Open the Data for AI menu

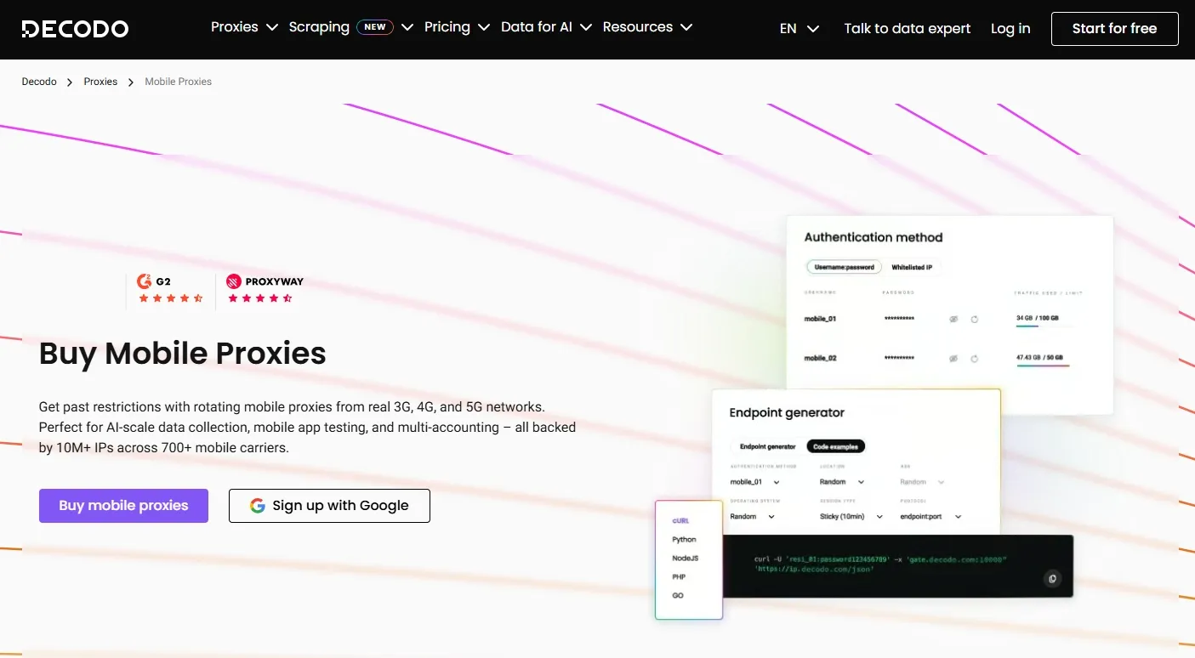click(546, 27)
